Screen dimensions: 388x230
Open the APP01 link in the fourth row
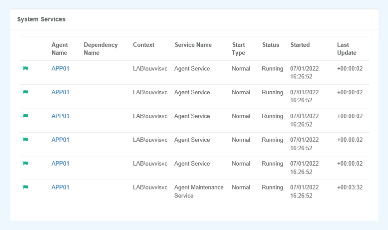(x=60, y=140)
